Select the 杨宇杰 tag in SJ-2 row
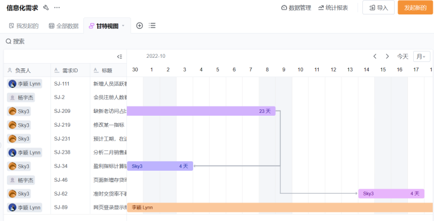 point(21,97)
